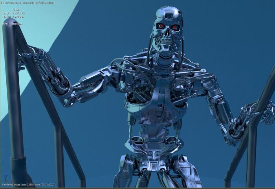Open the Standard viewport quality menu
This screenshot has height=189, width=275.
click(x=28, y=3)
